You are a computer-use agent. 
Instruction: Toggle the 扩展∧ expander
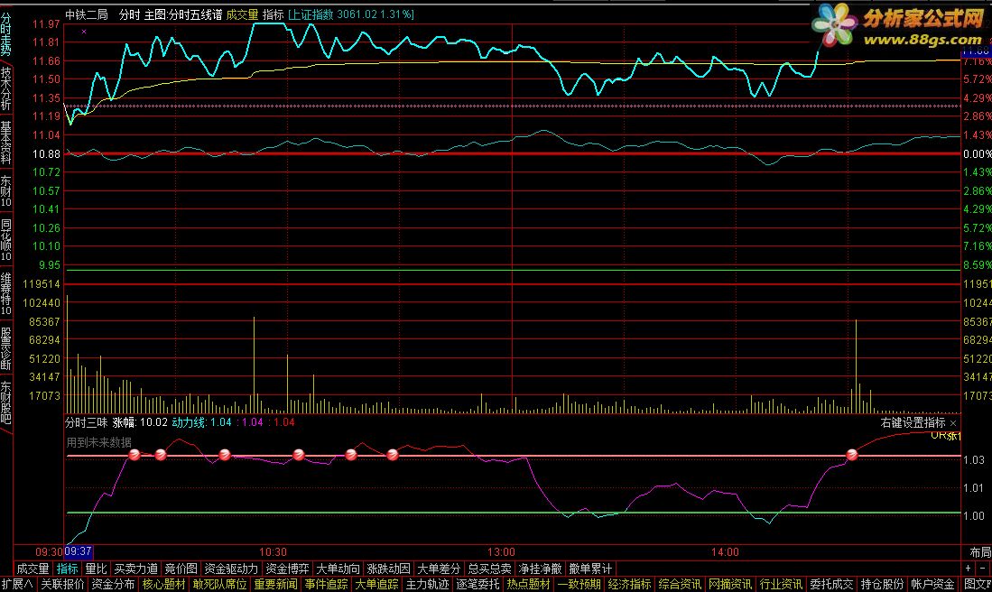point(18,585)
